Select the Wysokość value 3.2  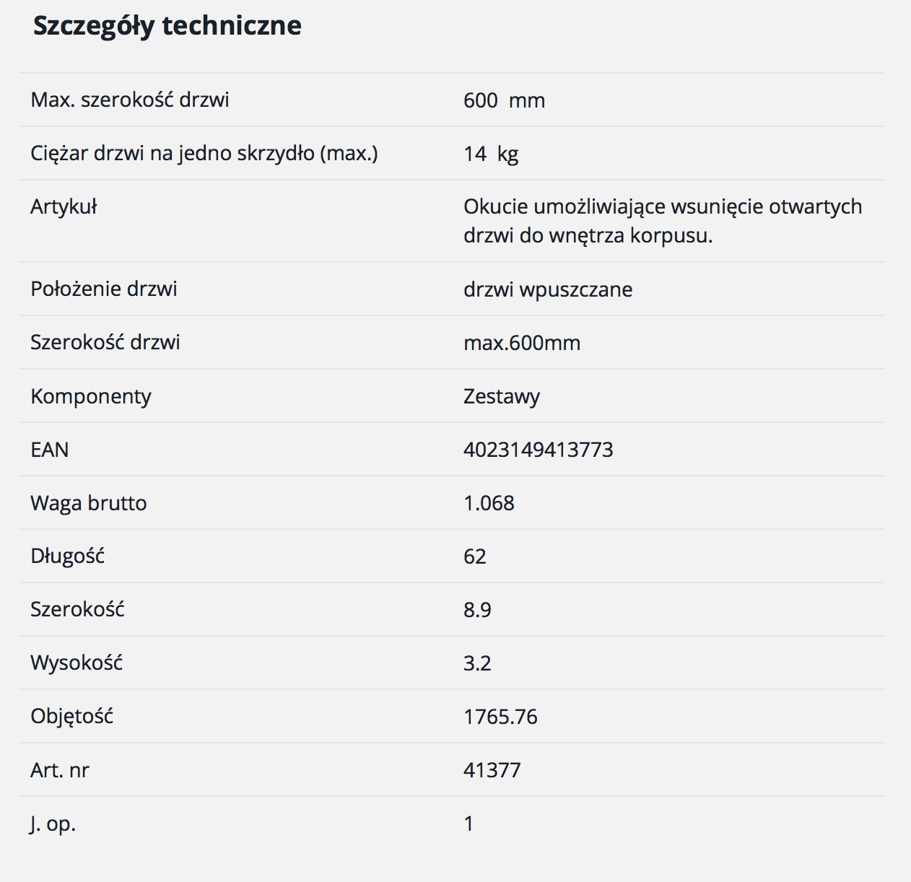point(477,663)
